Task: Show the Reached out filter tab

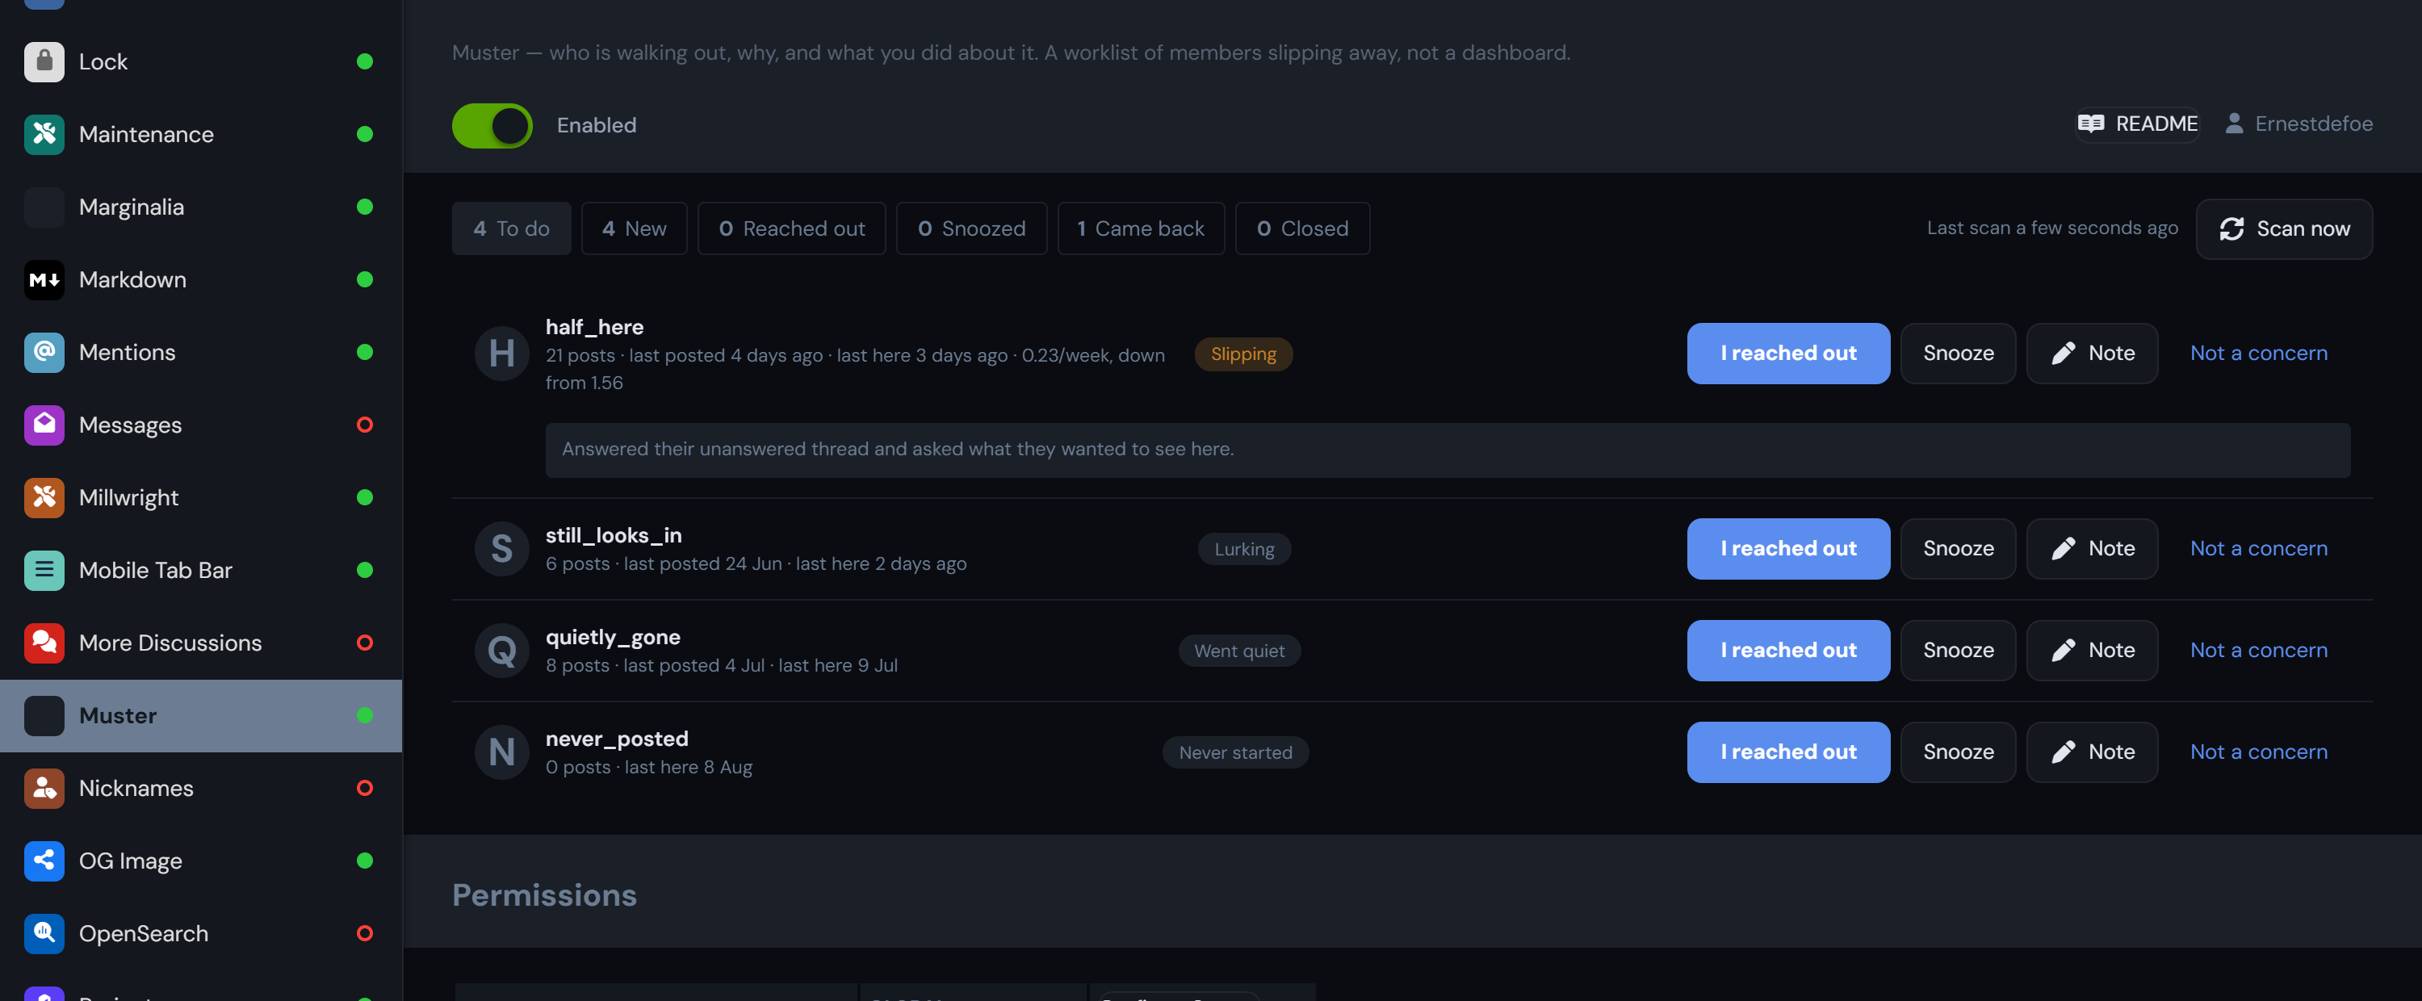Action: click(792, 228)
